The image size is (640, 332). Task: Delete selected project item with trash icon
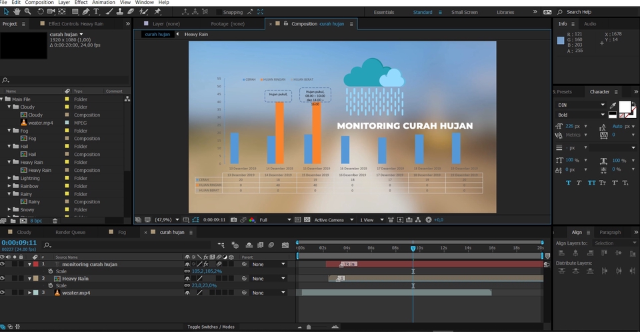(x=55, y=221)
